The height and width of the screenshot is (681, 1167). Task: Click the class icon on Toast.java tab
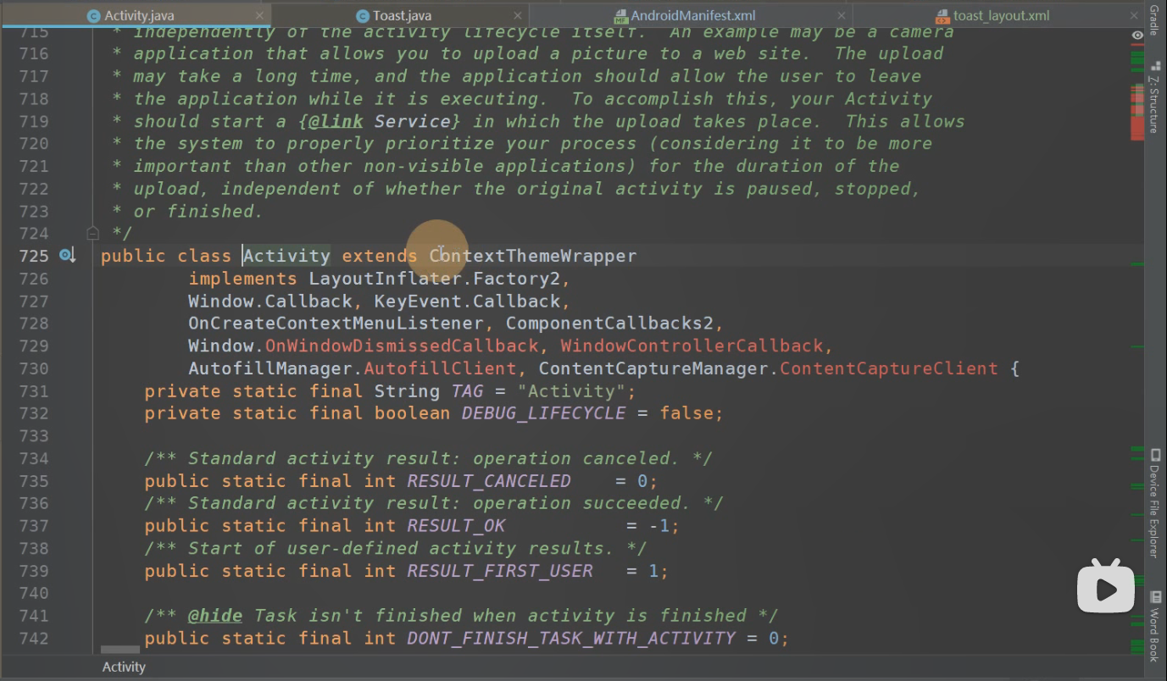pyautogui.click(x=363, y=16)
